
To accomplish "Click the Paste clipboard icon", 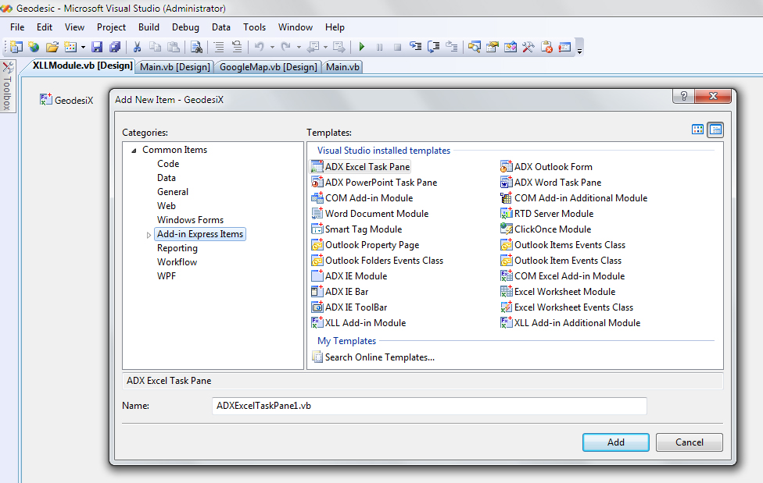I will pyautogui.click(x=174, y=47).
